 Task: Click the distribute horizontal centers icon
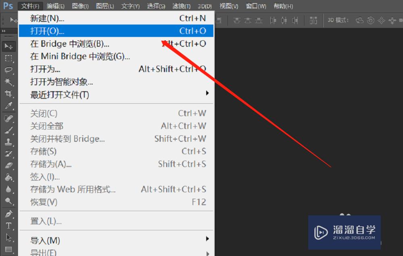point(284,20)
